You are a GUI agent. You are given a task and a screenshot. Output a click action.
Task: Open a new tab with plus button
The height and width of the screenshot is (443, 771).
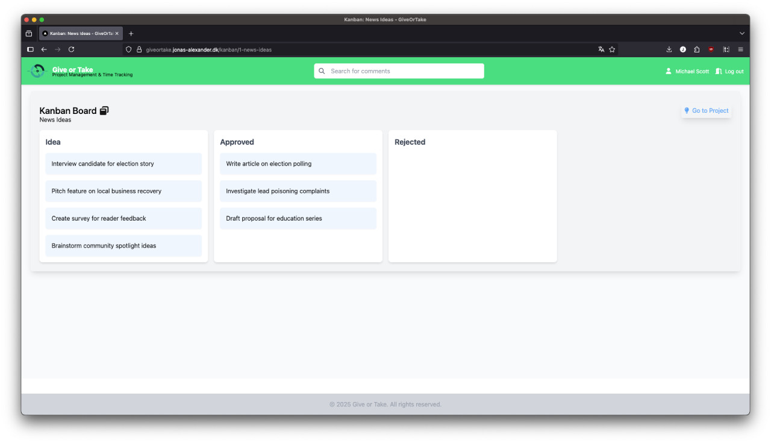(x=131, y=34)
